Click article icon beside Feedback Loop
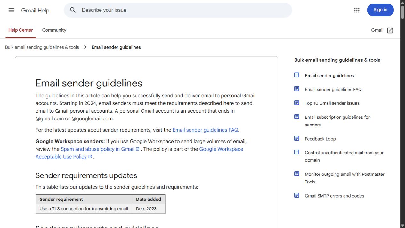405x228 pixels. tap(297, 138)
